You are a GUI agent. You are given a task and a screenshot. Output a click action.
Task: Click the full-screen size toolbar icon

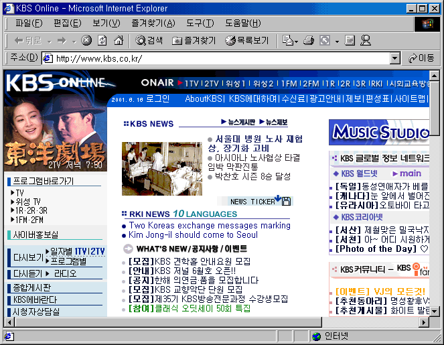pyautogui.click(x=325, y=40)
